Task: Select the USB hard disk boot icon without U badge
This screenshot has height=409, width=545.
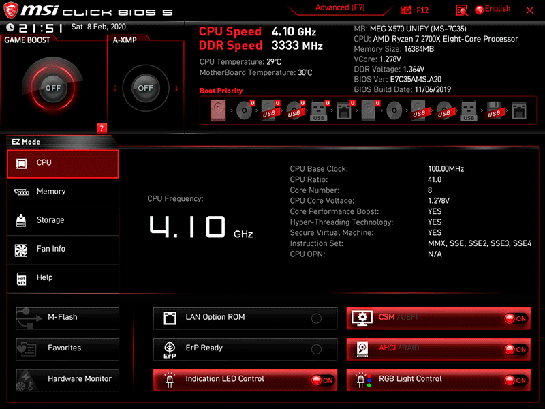Action: point(420,110)
